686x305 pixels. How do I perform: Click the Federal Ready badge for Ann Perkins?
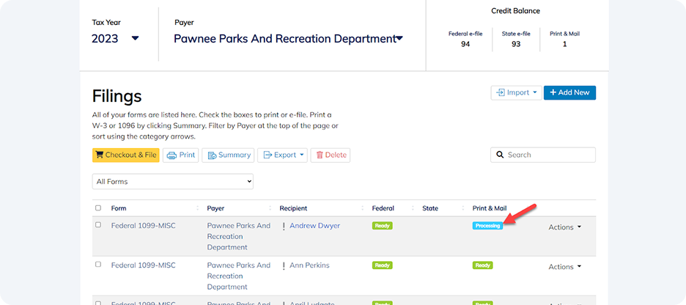click(383, 265)
